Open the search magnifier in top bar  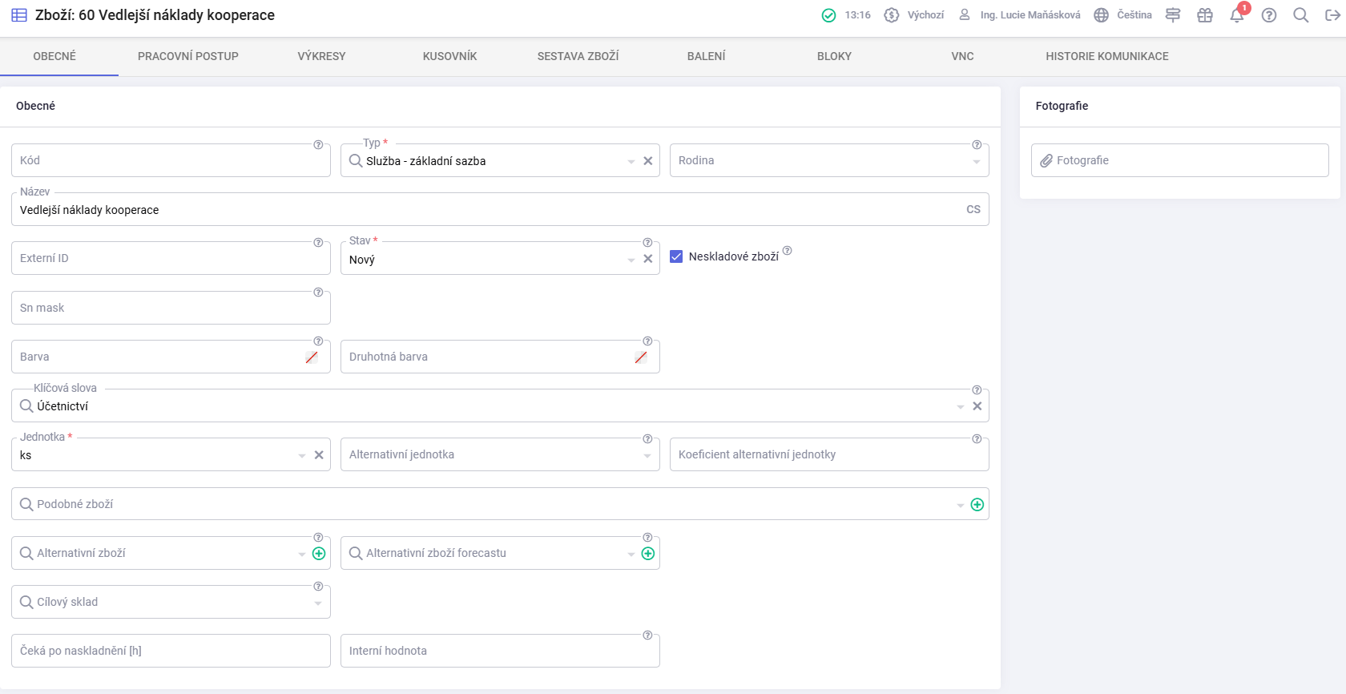coord(1300,15)
